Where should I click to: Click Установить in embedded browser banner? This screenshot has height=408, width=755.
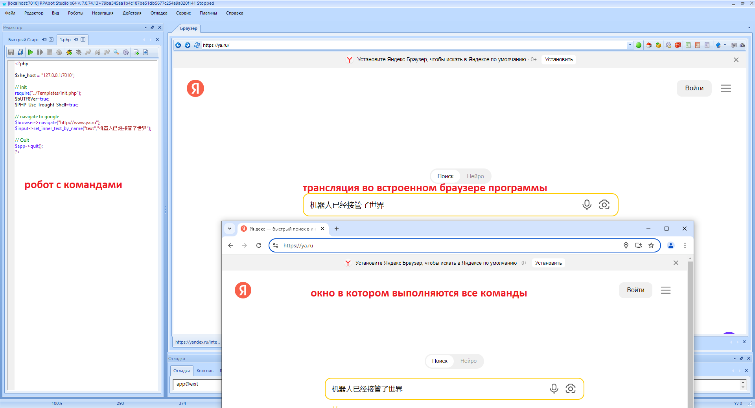coord(559,60)
